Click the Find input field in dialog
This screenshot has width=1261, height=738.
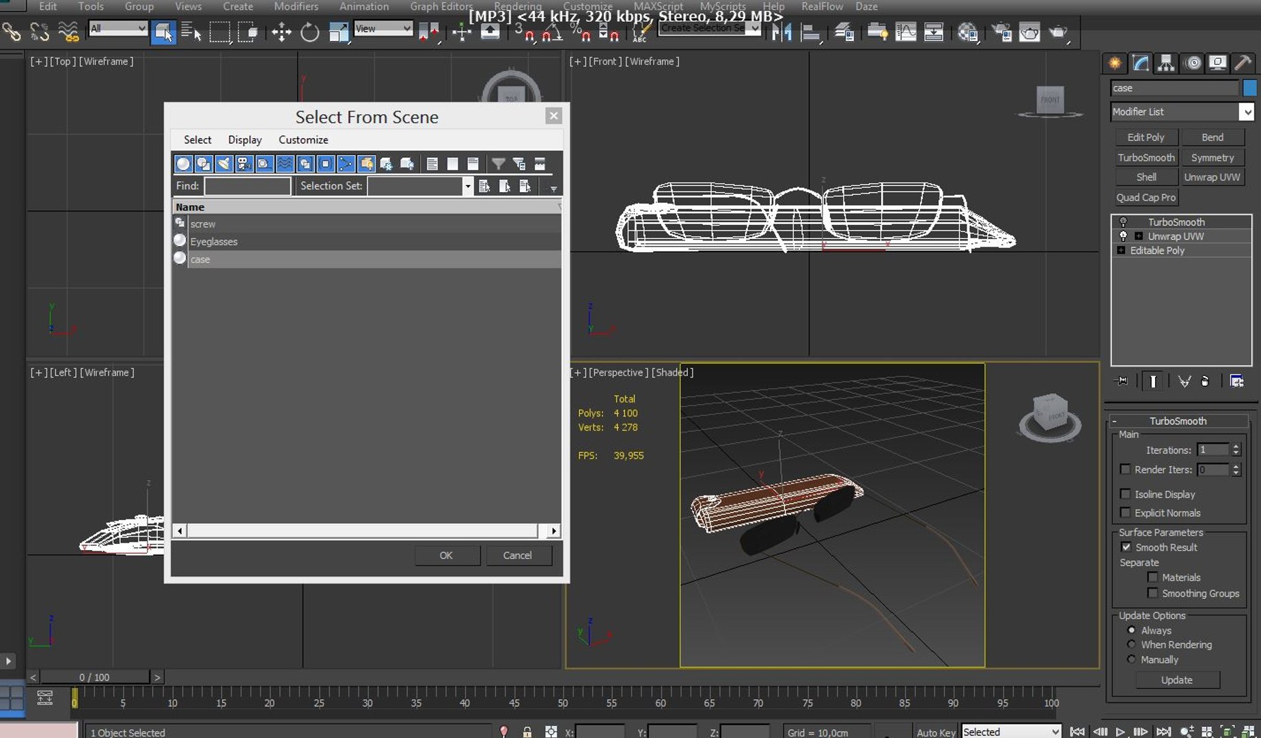247,186
